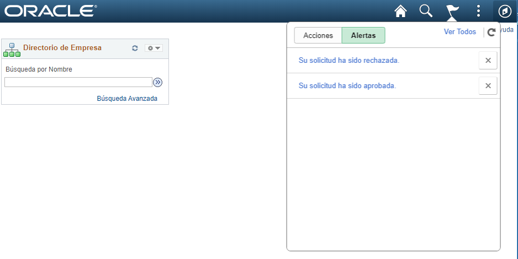This screenshot has width=518, height=259.
Task: Click the org chart icon in Directorio de Empresa
Action: click(x=12, y=49)
